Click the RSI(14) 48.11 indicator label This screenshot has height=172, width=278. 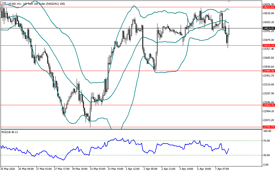click(10, 132)
